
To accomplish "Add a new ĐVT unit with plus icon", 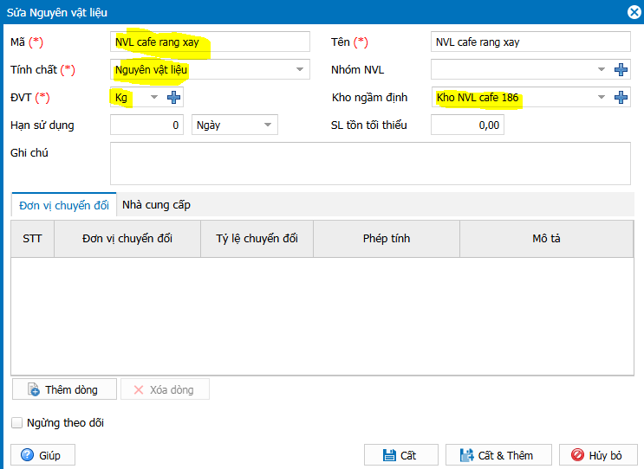I will 173,97.
